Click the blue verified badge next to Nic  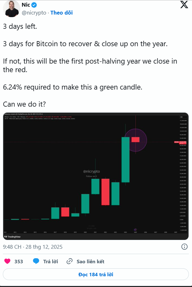click(x=34, y=5)
